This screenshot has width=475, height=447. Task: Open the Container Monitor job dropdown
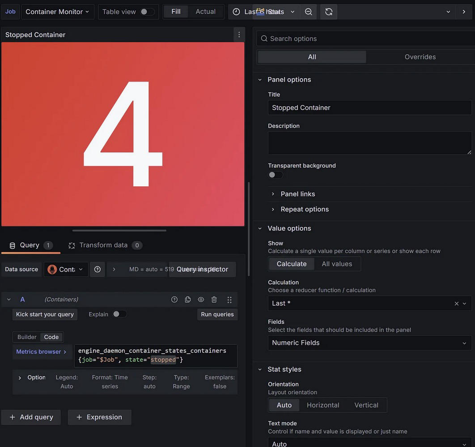pyautogui.click(x=58, y=12)
